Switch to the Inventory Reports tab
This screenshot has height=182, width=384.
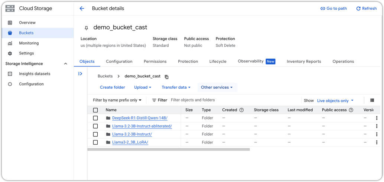304,62
